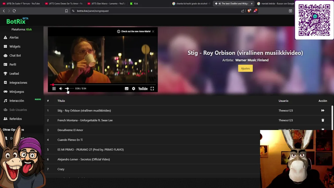Mute the video with speaker icon
Image resolution: width=334 pixels, height=188 pixels.
(61, 89)
